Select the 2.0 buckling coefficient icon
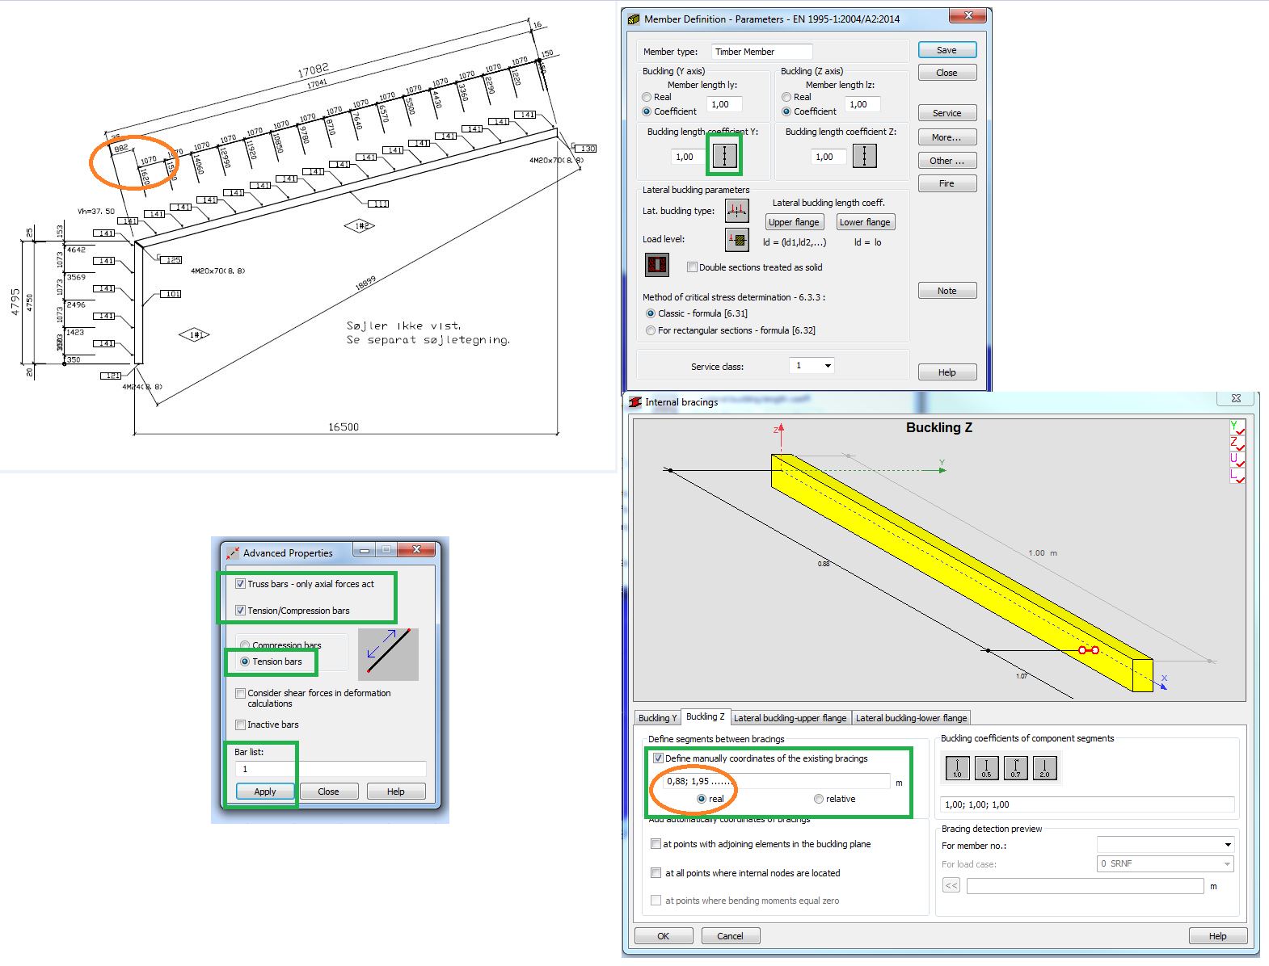Viewport: 1269px width, 966px height. point(1044,767)
